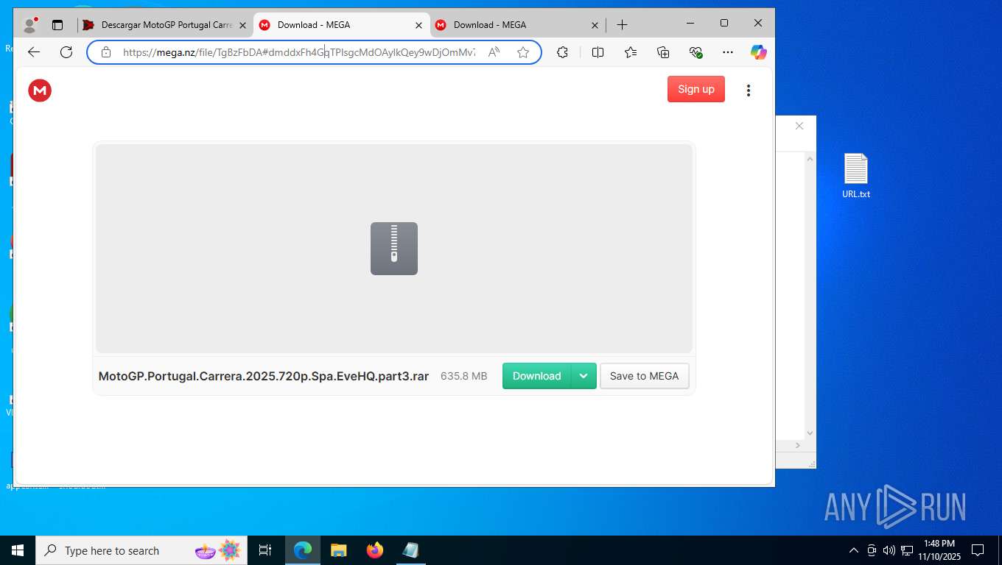This screenshot has height=565, width=1002.
Task: Expand the Download options arrow
Action: click(584, 376)
